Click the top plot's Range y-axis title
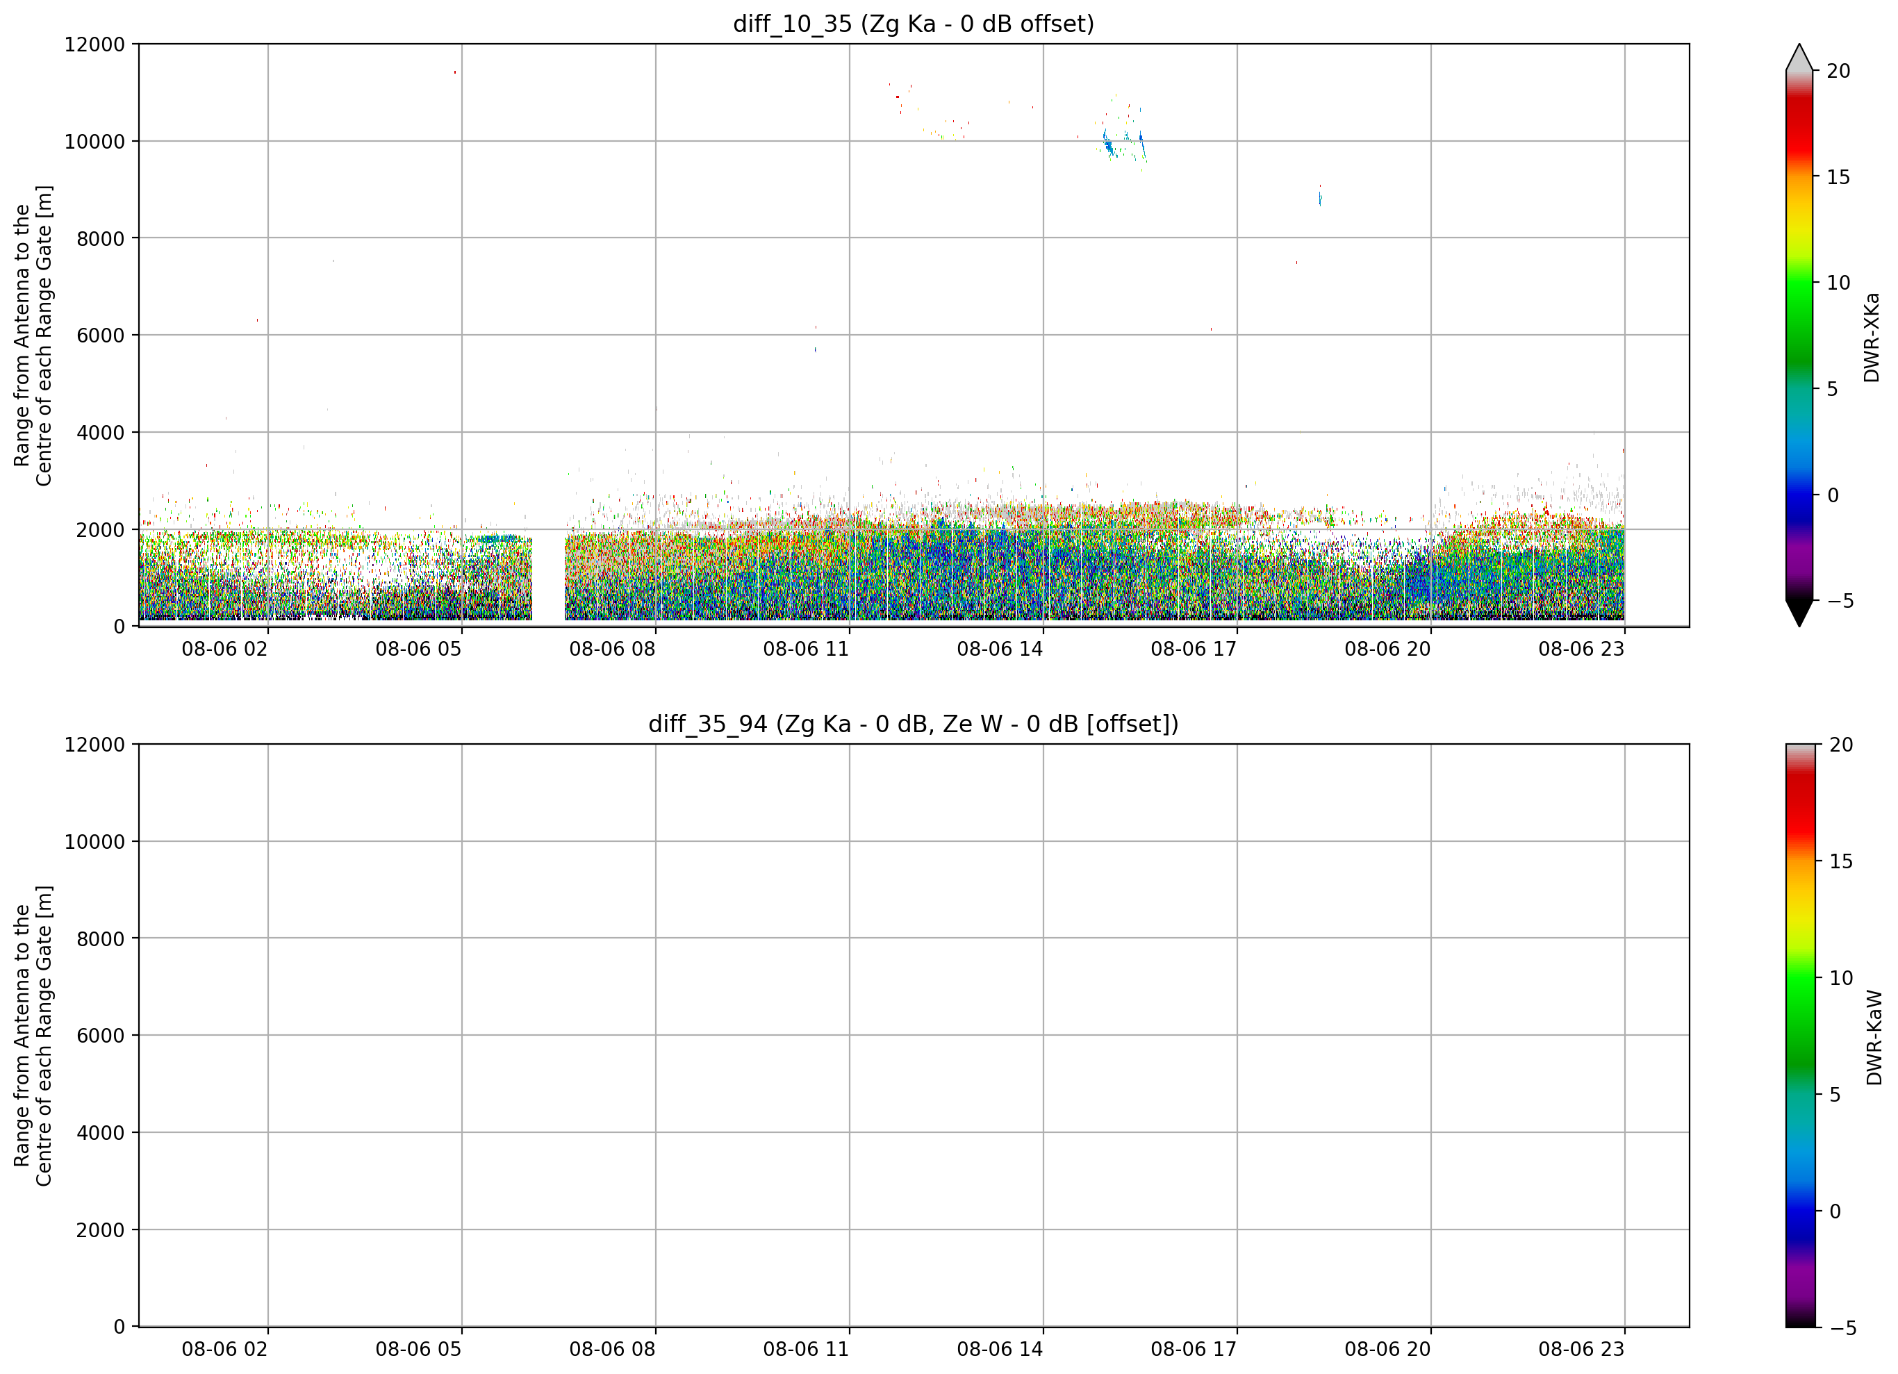 (x=33, y=336)
